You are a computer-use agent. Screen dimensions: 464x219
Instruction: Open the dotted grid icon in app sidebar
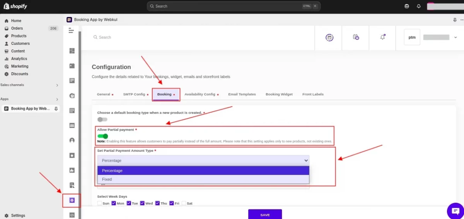point(72,110)
